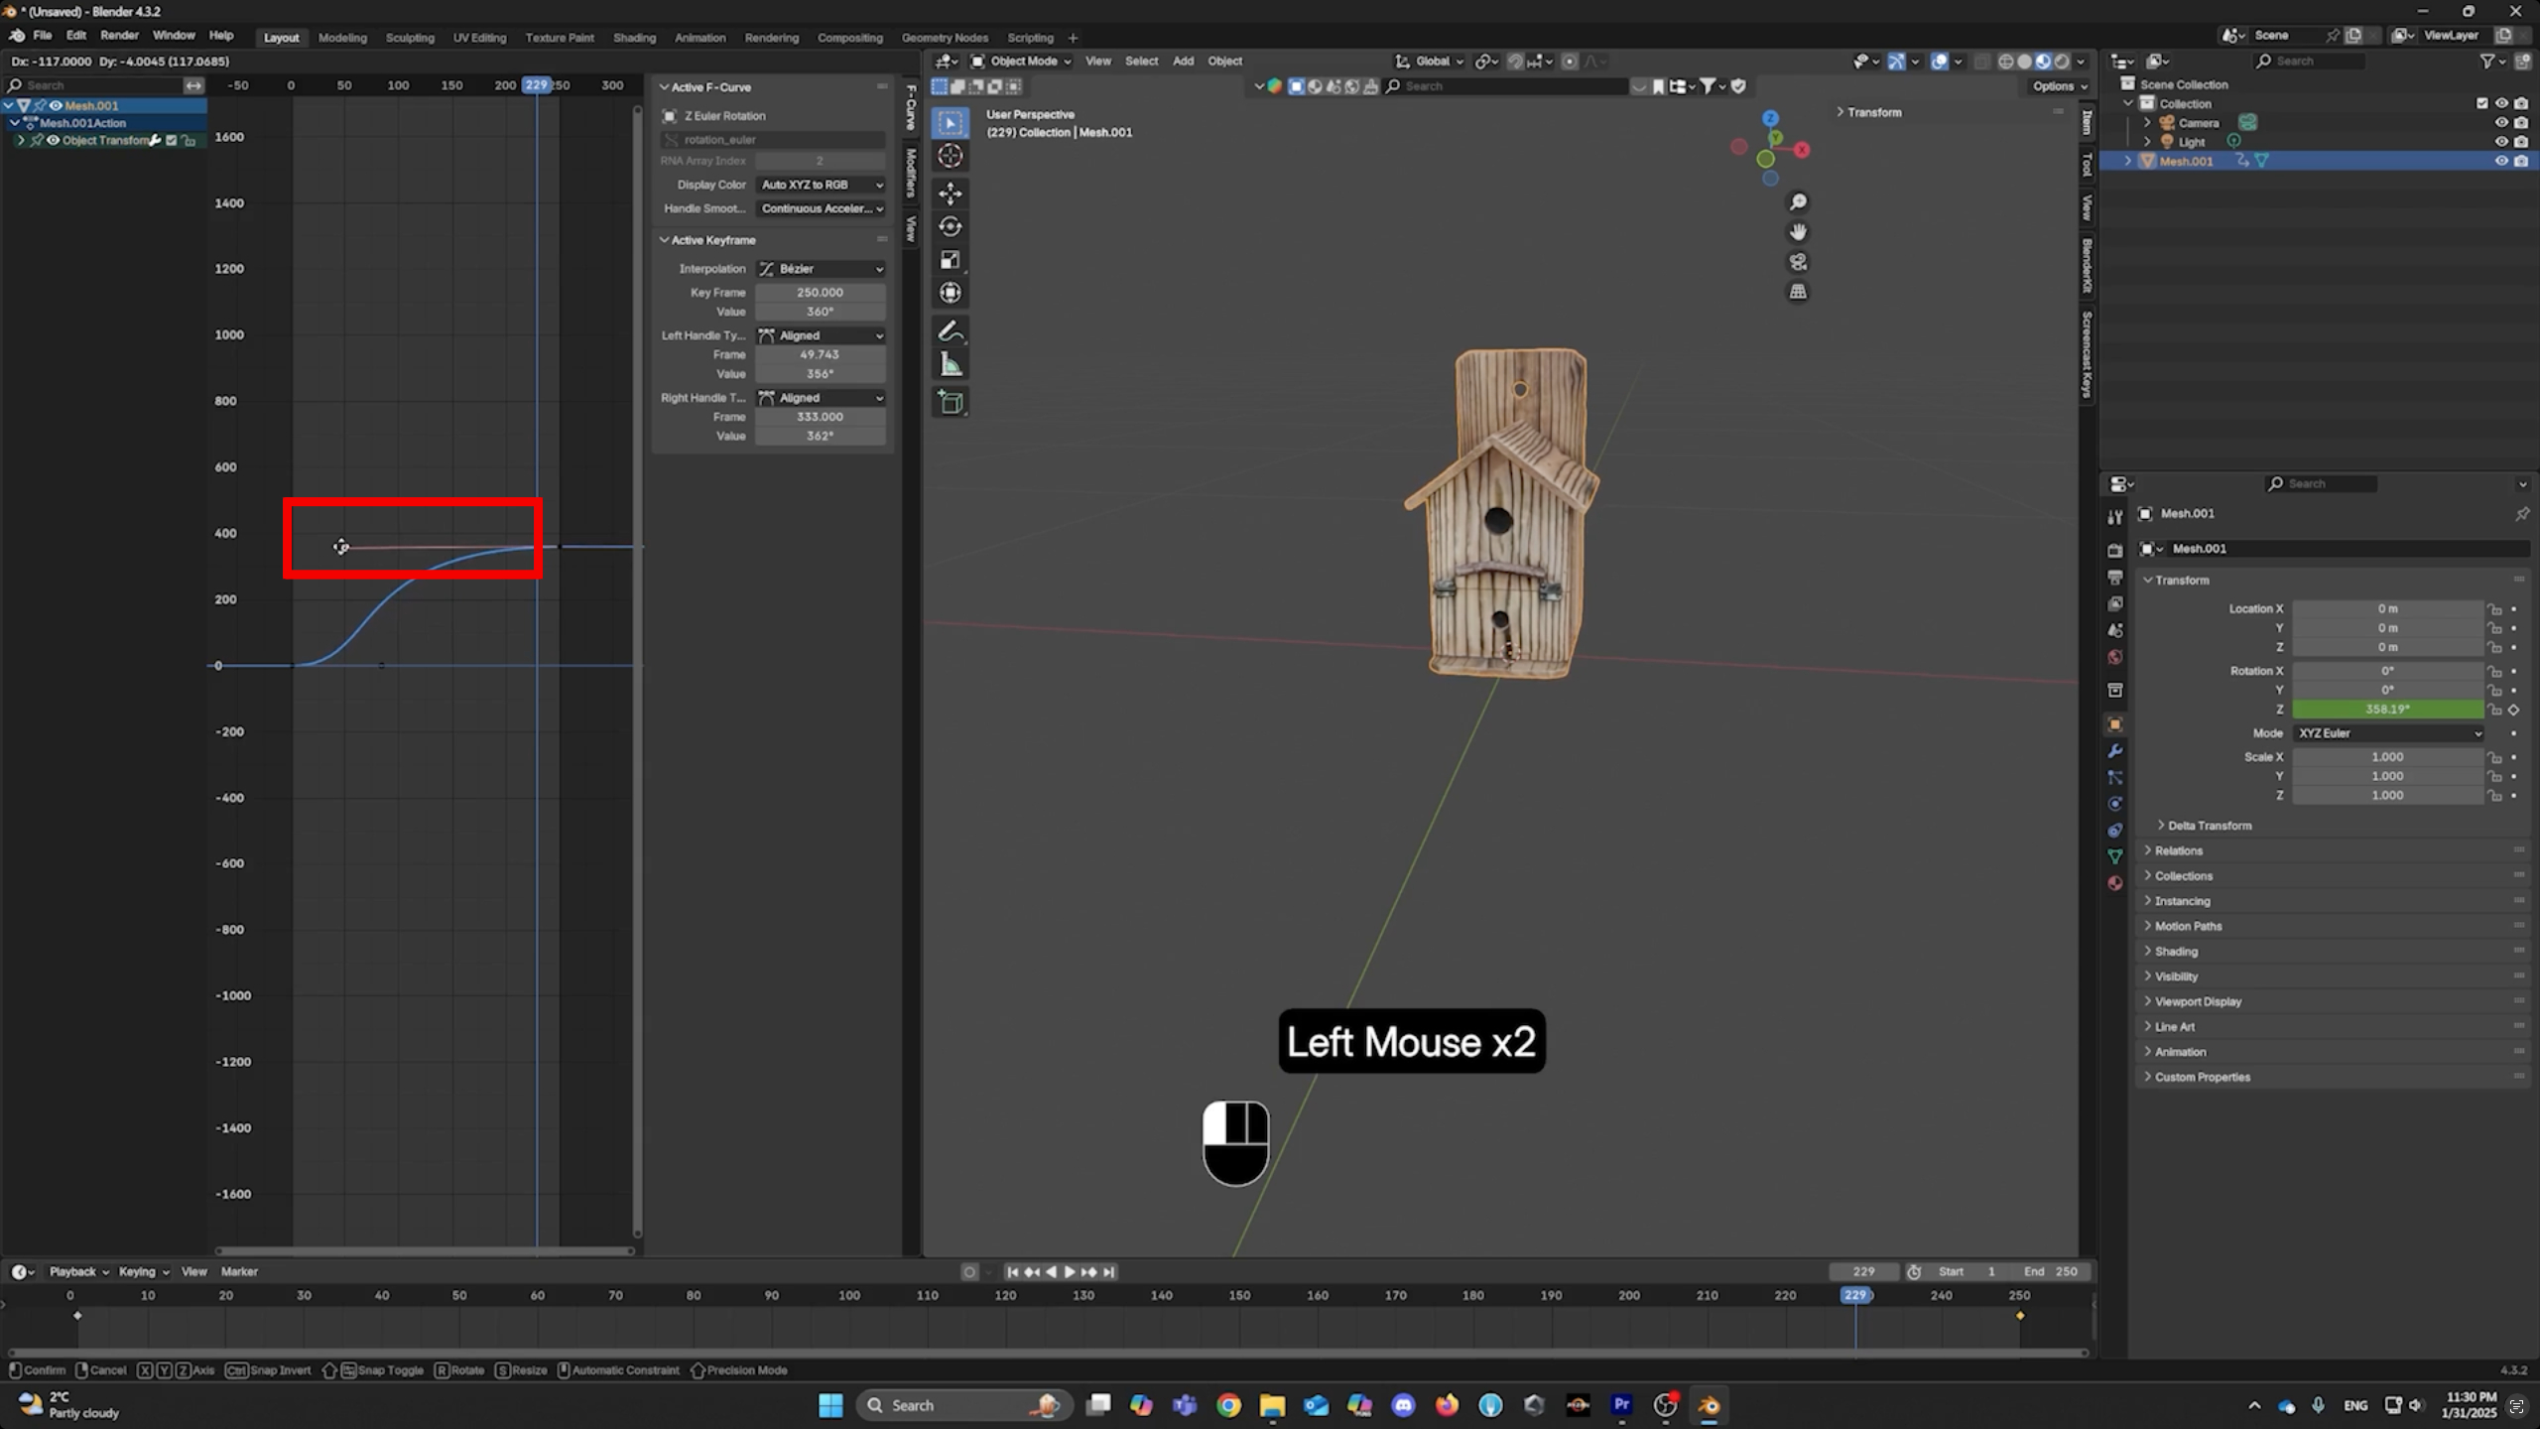The height and width of the screenshot is (1429, 2540).
Task: Open the Help menu
Action: tap(220, 35)
